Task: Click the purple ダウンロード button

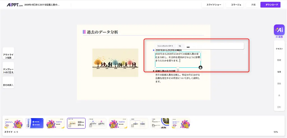Action: pyautogui.click(x=270, y=5)
